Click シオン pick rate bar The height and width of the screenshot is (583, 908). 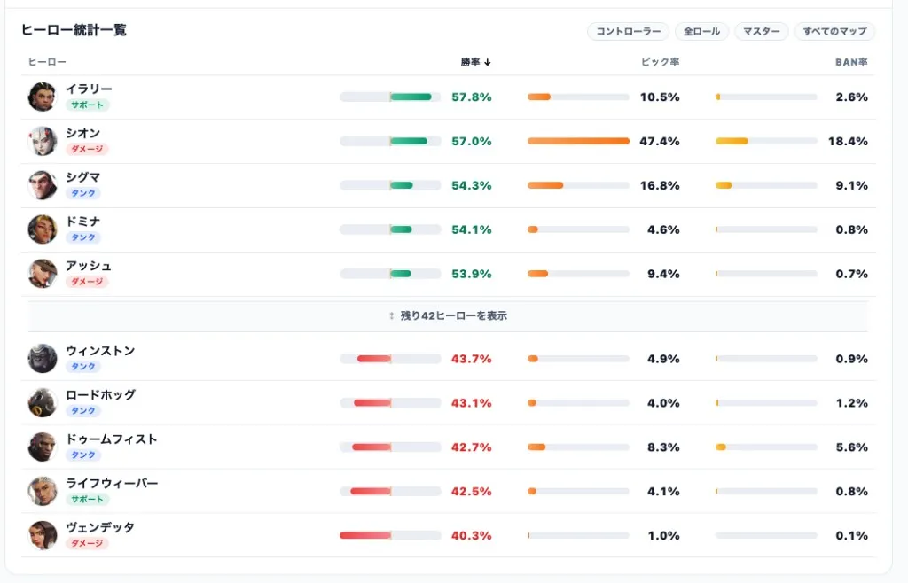coord(578,141)
